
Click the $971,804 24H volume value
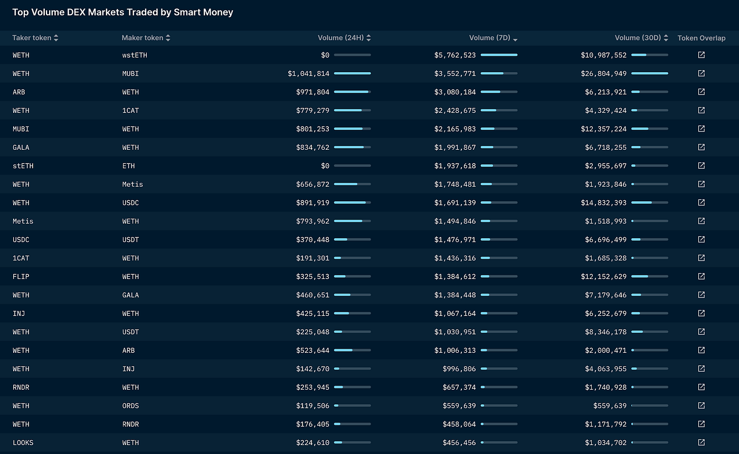click(x=312, y=92)
